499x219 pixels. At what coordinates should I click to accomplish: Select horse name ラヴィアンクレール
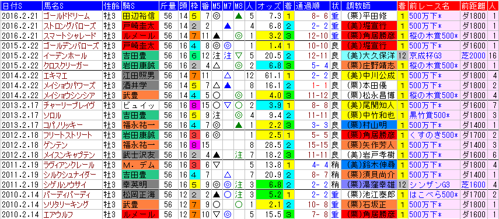(x=69, y=165)
